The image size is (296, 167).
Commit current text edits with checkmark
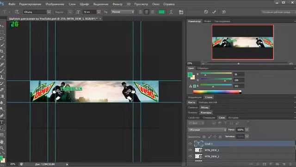[214, 12]
